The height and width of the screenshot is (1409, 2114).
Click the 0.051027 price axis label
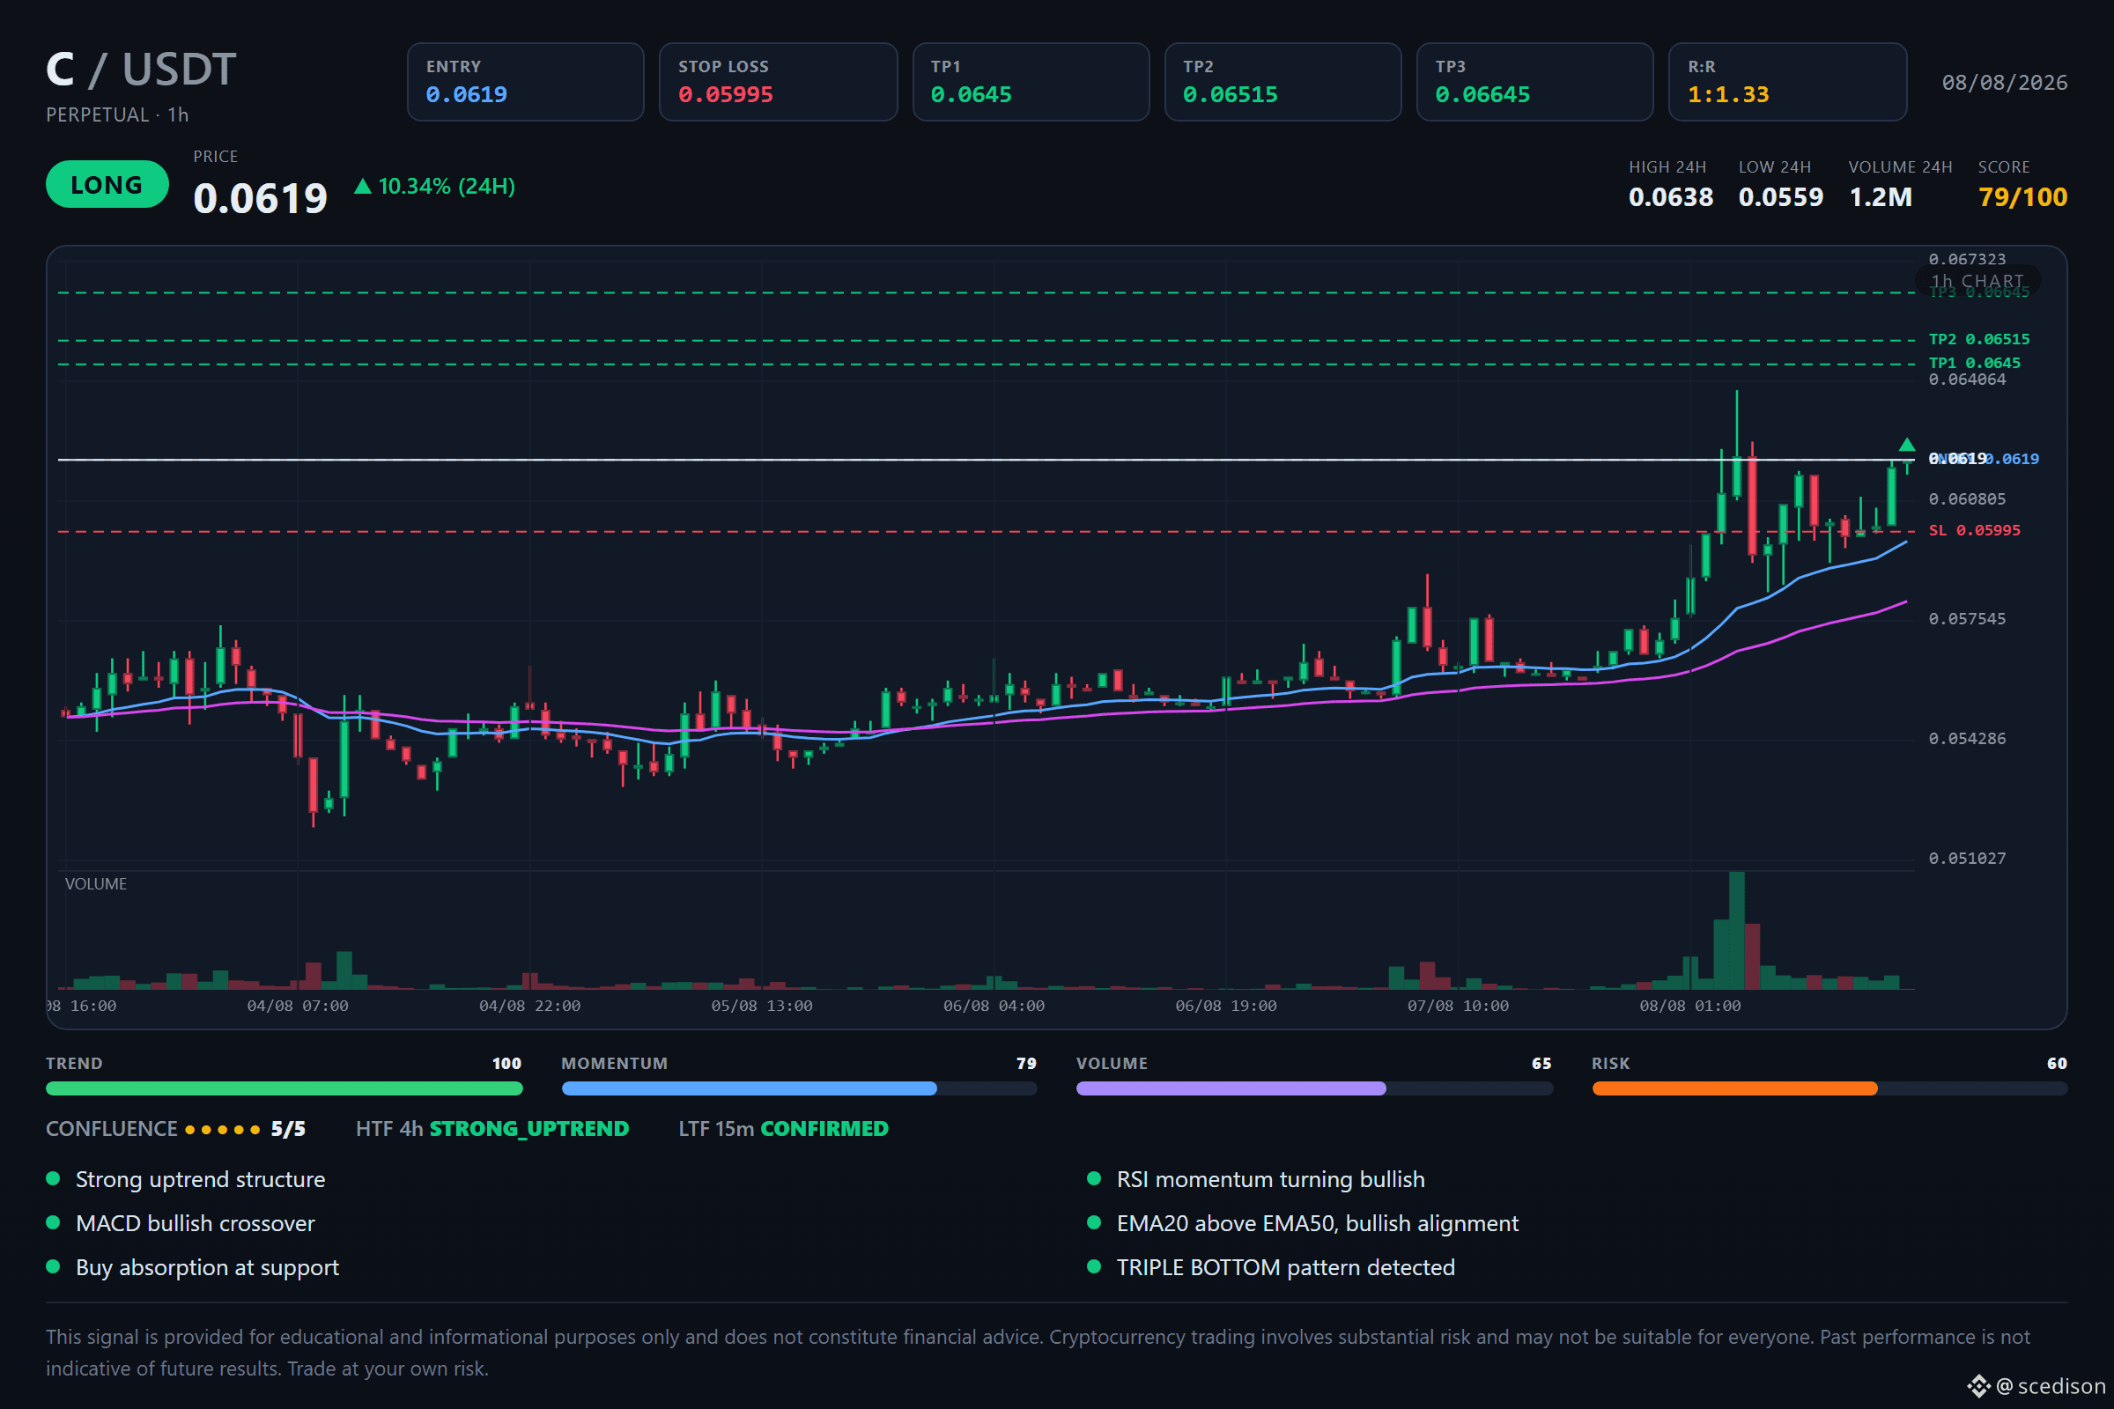(1967, 858)
